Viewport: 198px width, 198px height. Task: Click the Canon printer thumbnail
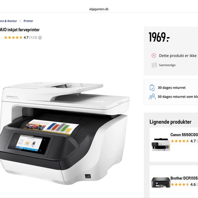161,144
